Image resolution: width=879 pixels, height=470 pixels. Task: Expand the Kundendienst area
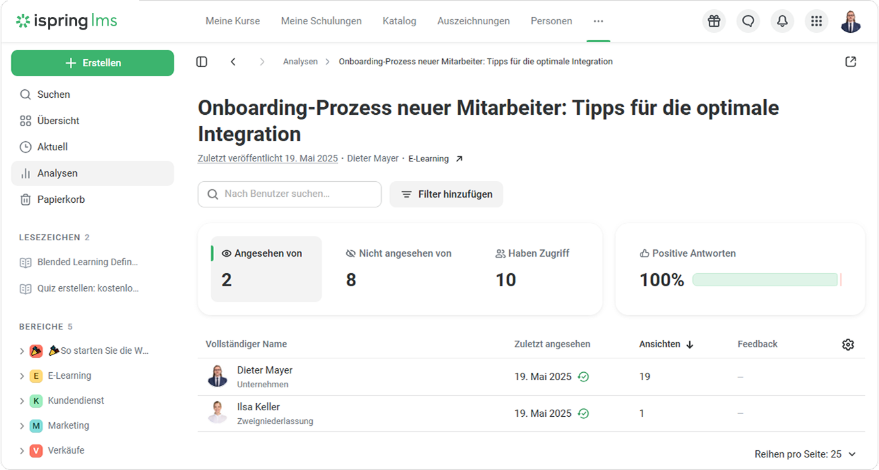pyautogui.click(x=22, y=401)
